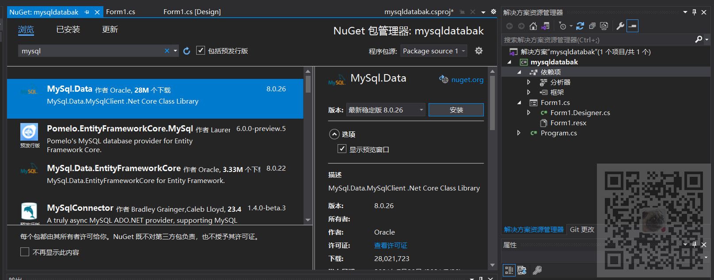714x280 pixels.
Task: Pin the NuGet: mysqldatabak tab
Action: tap(87, 12)
